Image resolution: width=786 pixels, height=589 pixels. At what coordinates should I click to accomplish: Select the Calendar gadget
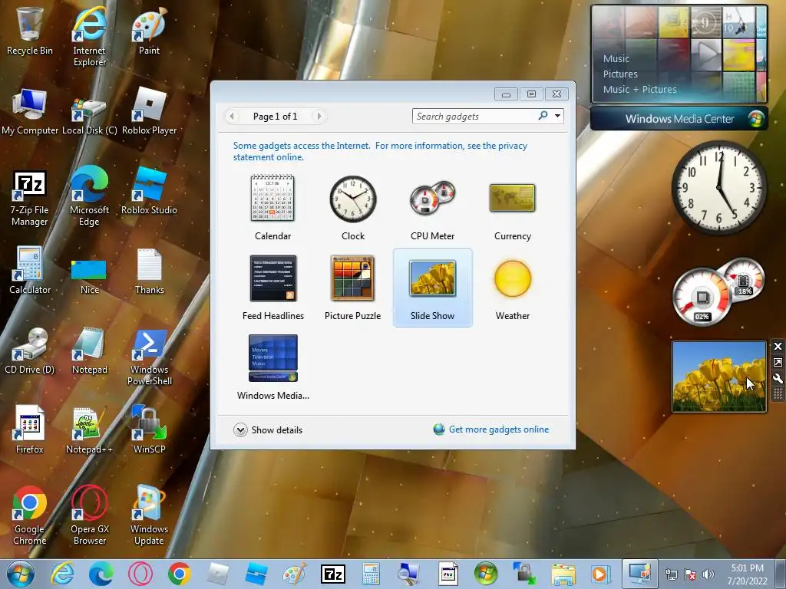(x=272, y=208)
